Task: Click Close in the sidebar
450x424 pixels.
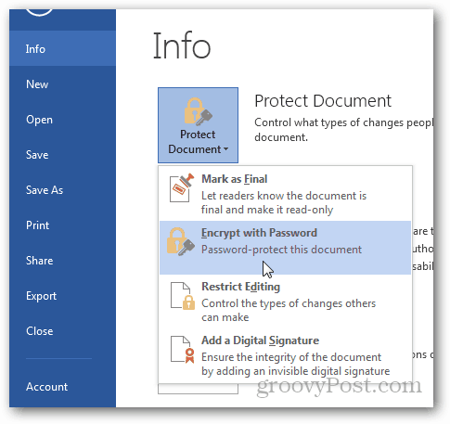Action: pyautogui.click(x=40, y=331)
